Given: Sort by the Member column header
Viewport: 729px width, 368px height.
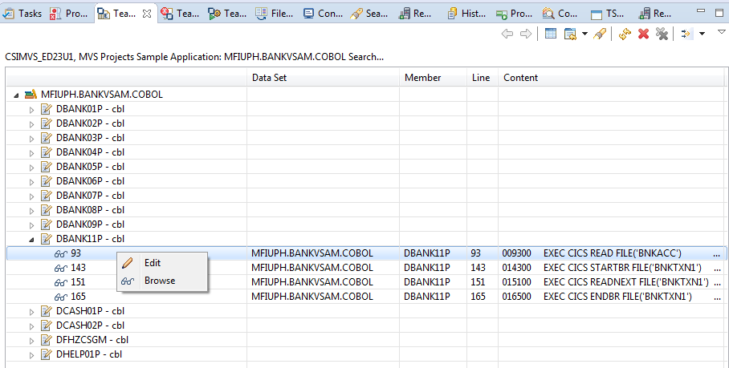Looking at the screenshot, I should [433, 78].
